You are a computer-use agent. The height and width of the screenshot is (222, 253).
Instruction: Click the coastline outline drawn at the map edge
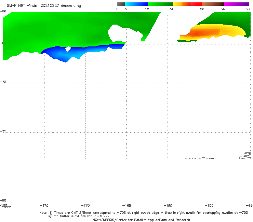[x=245, y=155]
